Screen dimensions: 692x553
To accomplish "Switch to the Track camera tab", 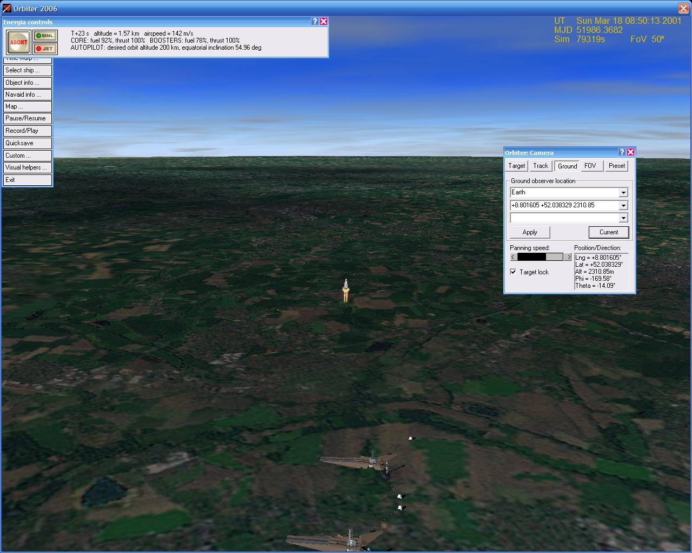I will [x=541, y=166].
